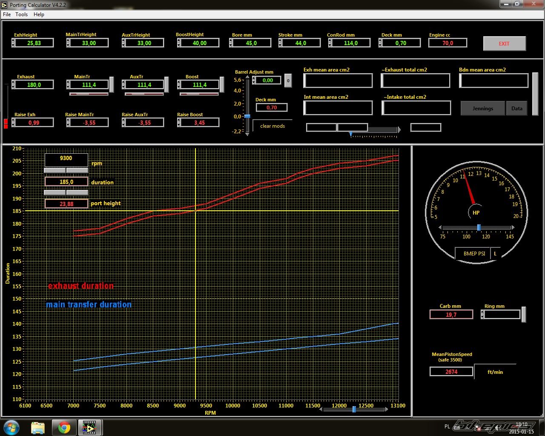Click the Stroke mm stepper arrows

(x=280, y=43)
